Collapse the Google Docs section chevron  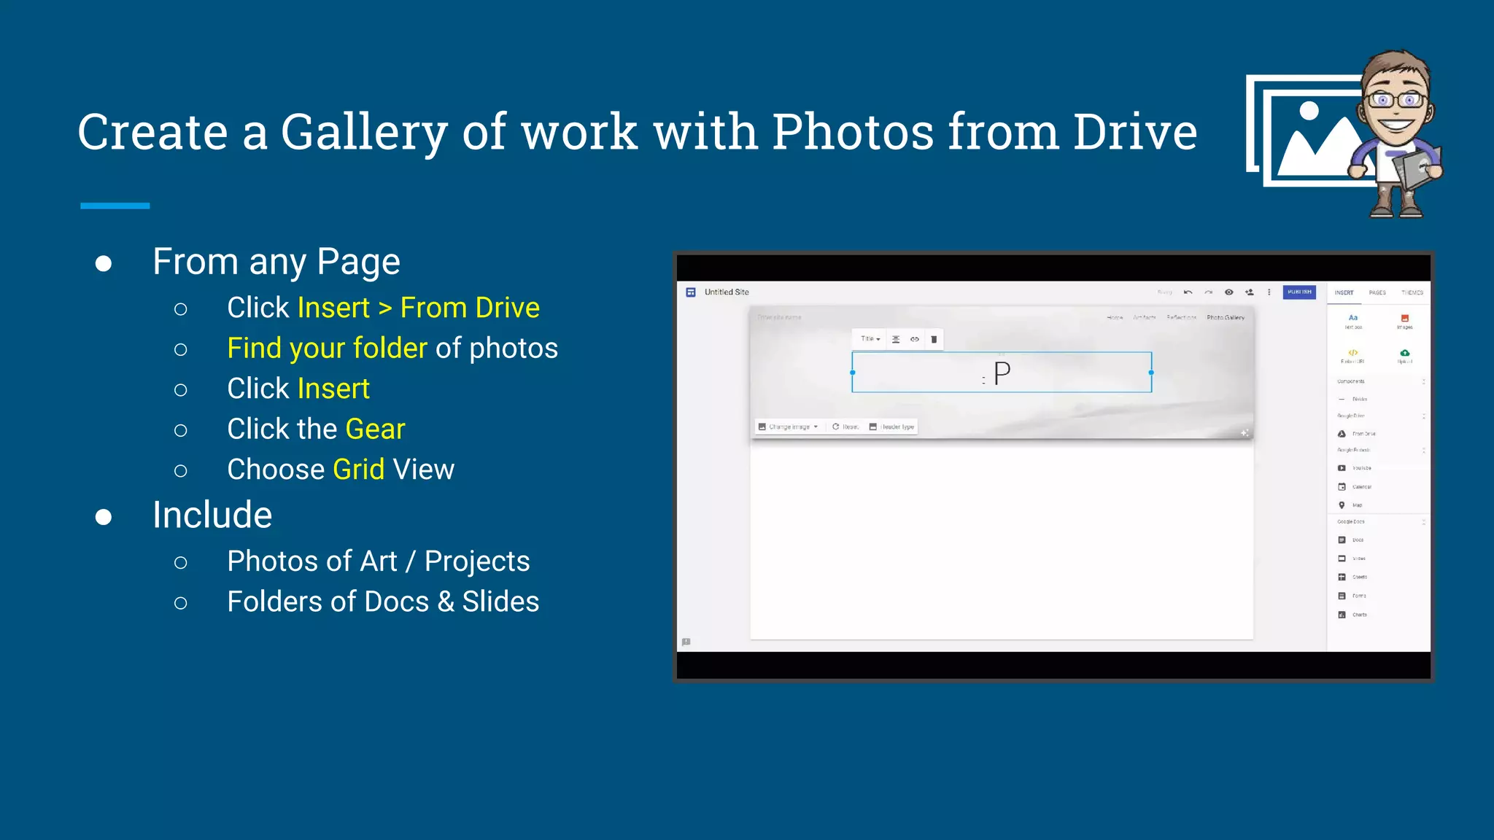[x=1423, y=522]
